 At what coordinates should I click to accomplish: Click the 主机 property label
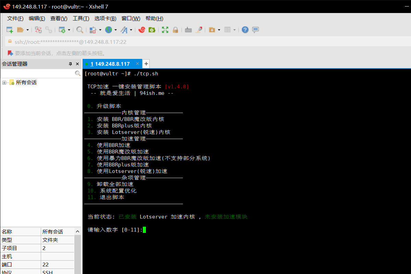(x=7, y=257)
